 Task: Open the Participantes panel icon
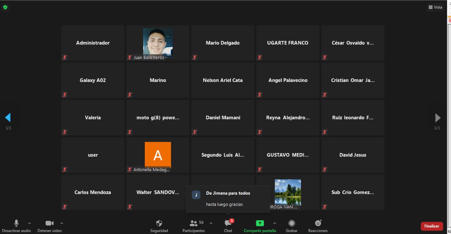(193, 223)
